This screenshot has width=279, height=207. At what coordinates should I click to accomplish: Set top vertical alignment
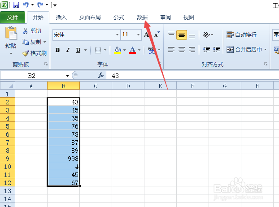171,34
